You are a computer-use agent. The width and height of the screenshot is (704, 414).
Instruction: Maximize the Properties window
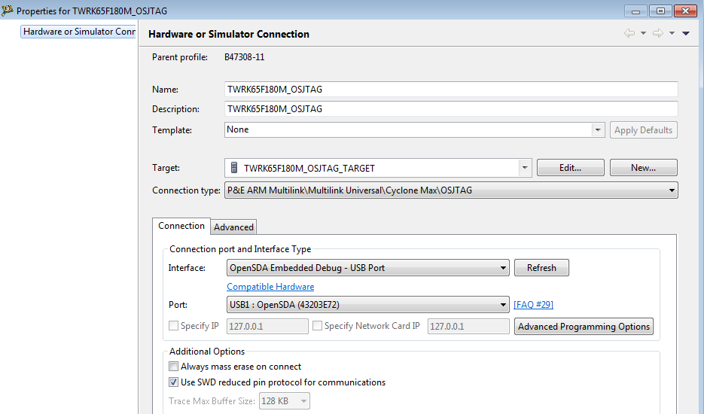661,11
